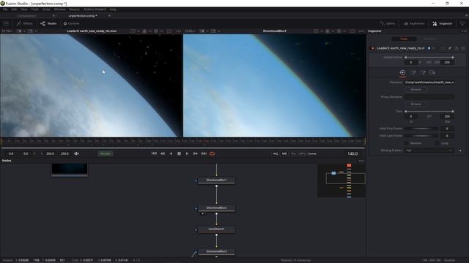This screenshot has height=263, width=469.
Task: Click the Hold Last Frame slider
Action: [x=421, y=136]
